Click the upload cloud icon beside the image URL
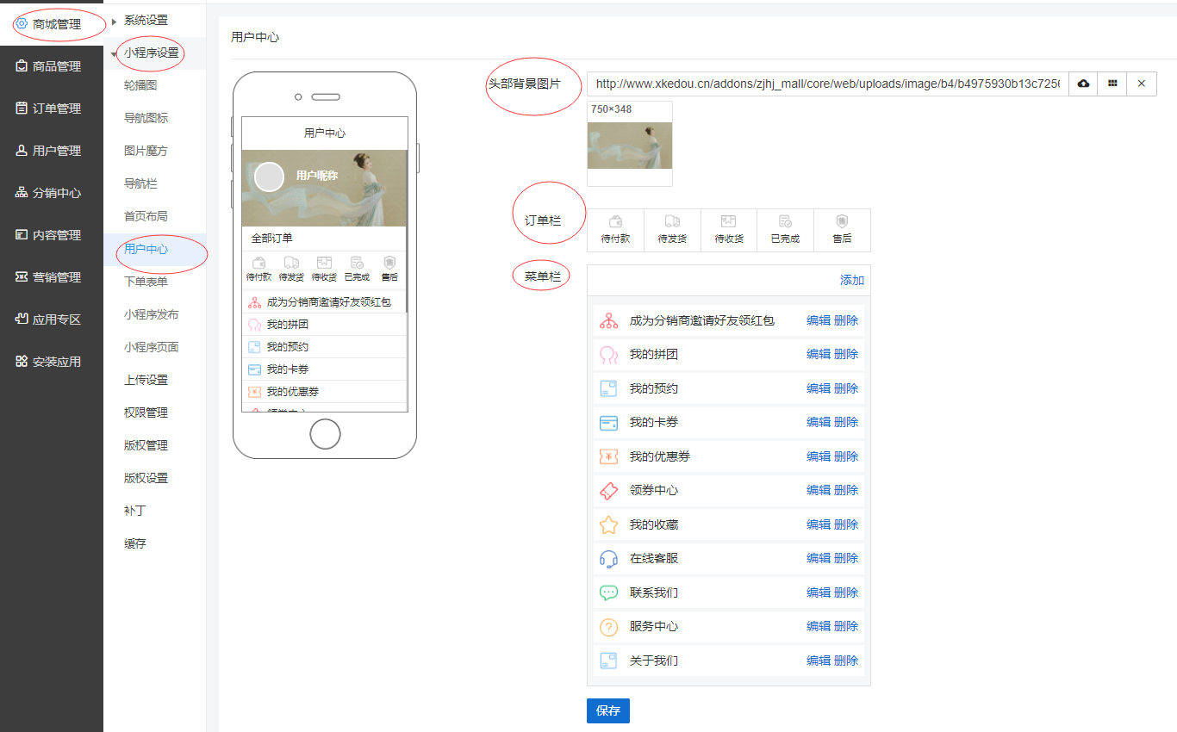 [x=1083, y=84]
